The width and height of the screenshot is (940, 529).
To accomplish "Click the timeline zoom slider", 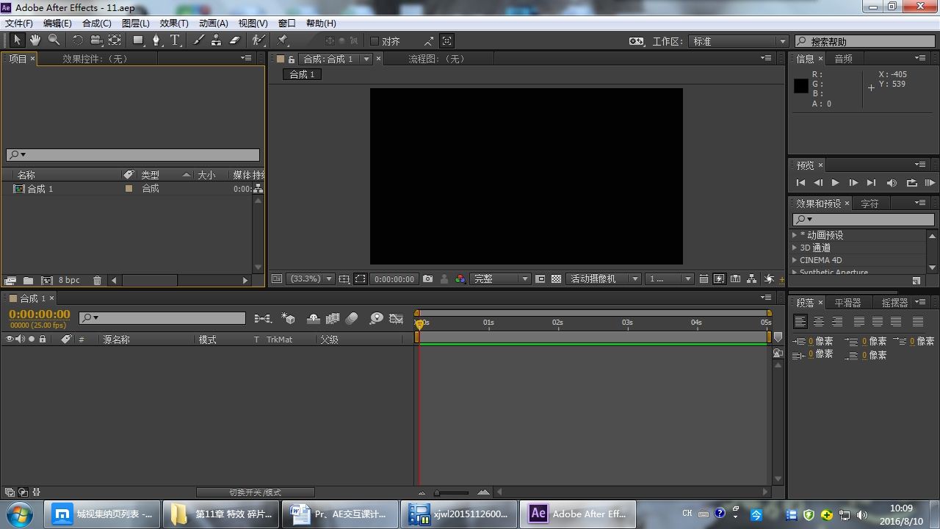I will pos(452,492).
